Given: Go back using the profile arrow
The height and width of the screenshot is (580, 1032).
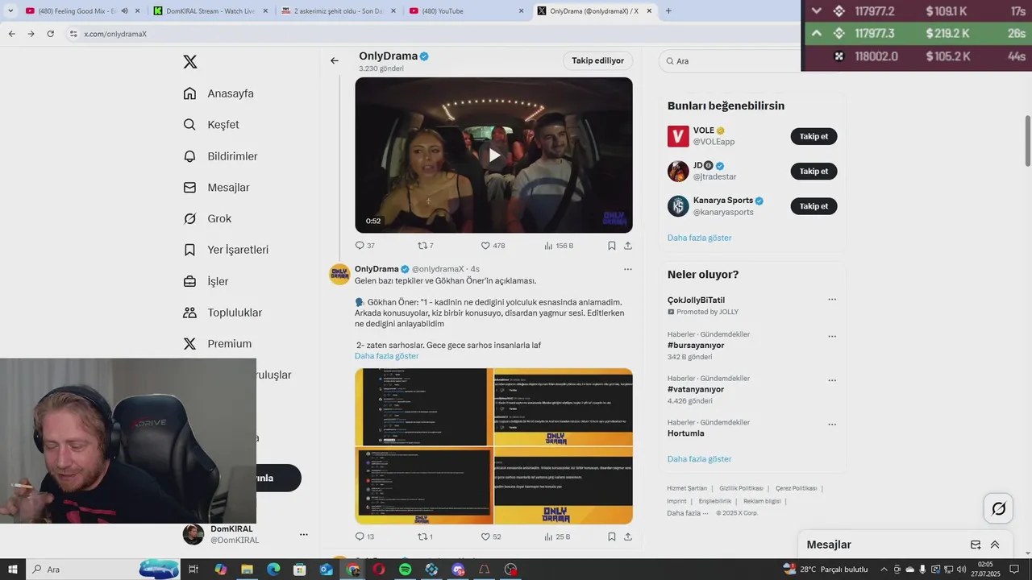Looking at the screenshot, I should pyautogui.click(x=335, y=60).
